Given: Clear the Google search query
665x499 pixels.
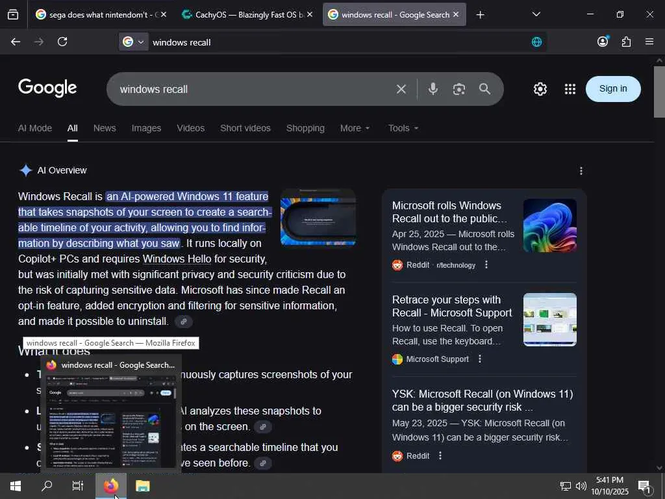Looking at the screenshot, I should click(401, 89).
